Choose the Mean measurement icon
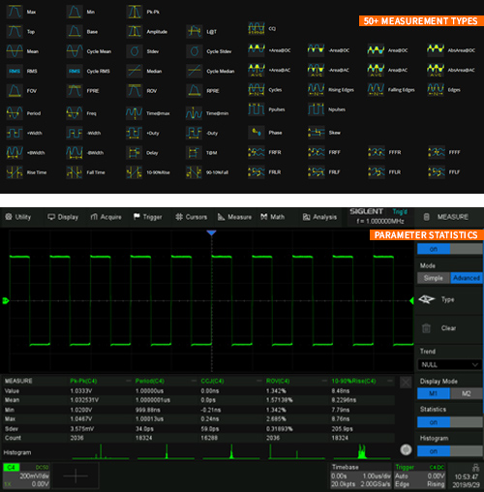 [x=15, y=51]
